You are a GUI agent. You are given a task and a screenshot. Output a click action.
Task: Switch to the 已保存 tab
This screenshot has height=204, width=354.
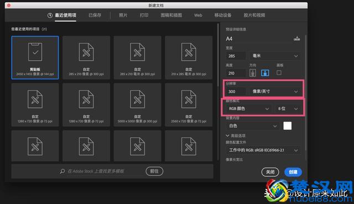pyautogui.click(x=95, y=15)
